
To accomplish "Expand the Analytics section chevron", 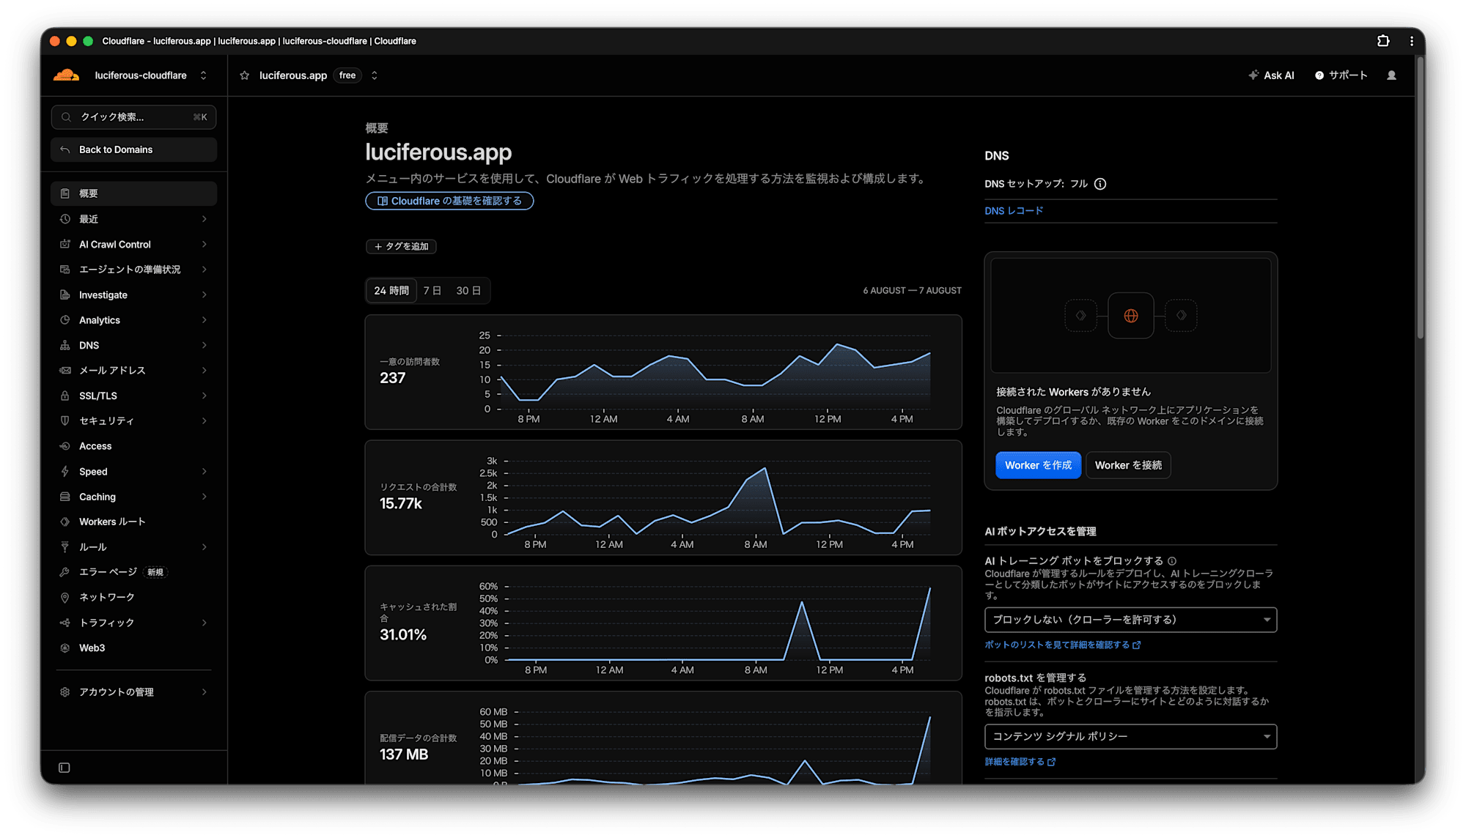I will (x=205, y=320).
